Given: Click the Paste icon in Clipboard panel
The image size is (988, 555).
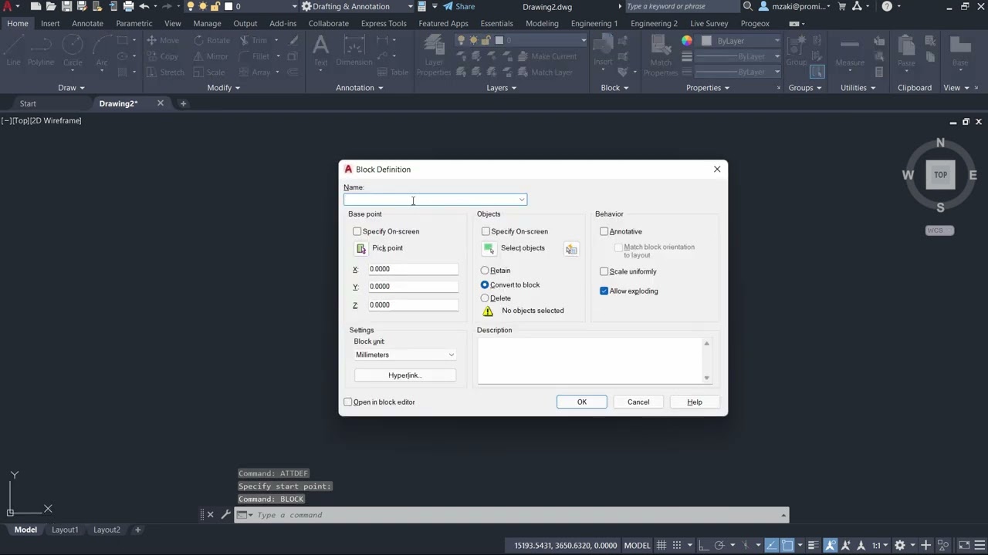Looking at the screenshot, I should [906, 52].
